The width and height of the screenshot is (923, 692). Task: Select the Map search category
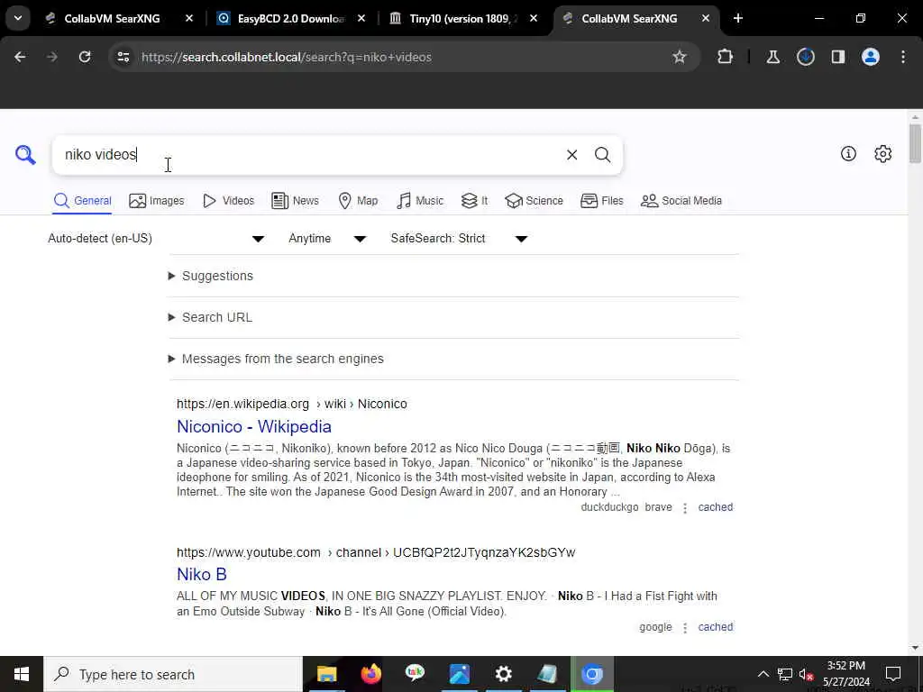pos(358,201)
